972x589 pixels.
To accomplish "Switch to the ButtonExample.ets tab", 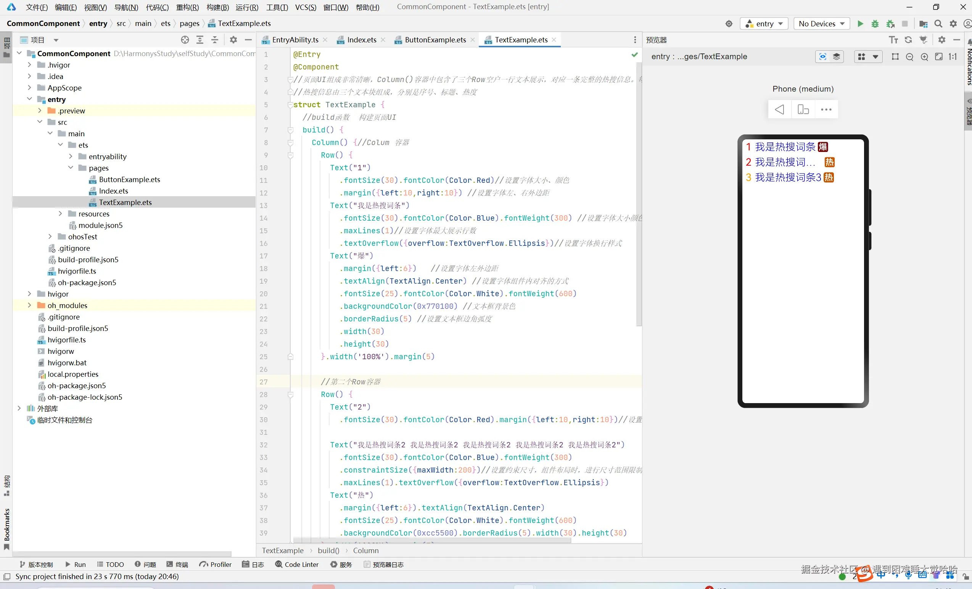I will (435, 40).
